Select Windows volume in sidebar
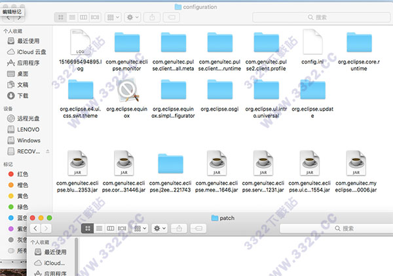Image resolution: width=393 pixels, height=276 pixels. coord(24,141)
